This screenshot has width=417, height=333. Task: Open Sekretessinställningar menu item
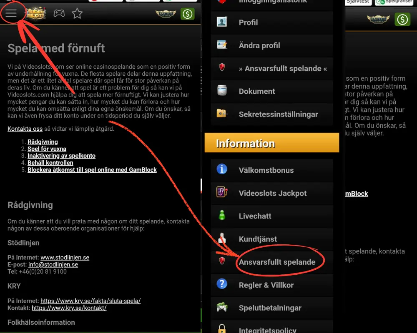272,114
